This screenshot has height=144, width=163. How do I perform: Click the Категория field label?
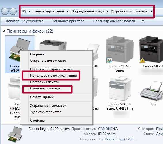click(146, 129)
